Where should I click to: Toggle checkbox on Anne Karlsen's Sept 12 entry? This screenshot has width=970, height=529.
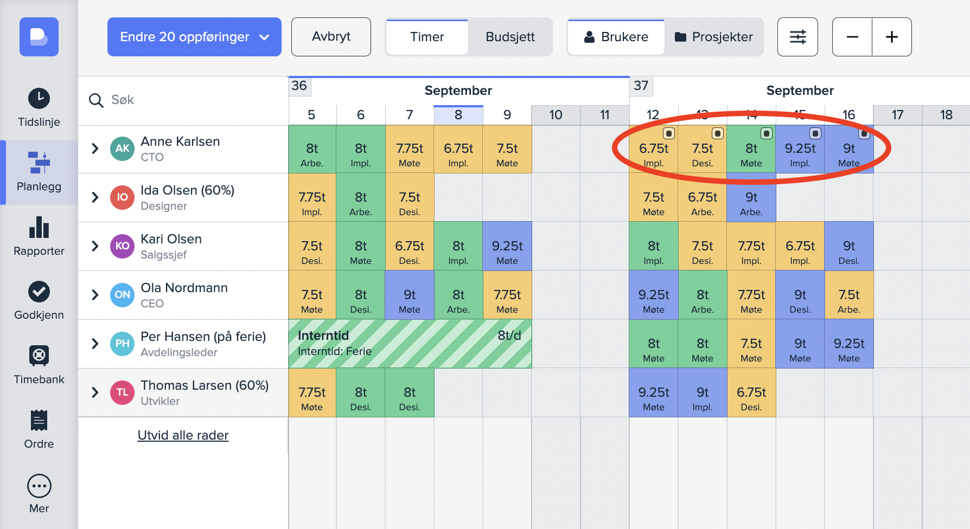[x=669, y=133]
